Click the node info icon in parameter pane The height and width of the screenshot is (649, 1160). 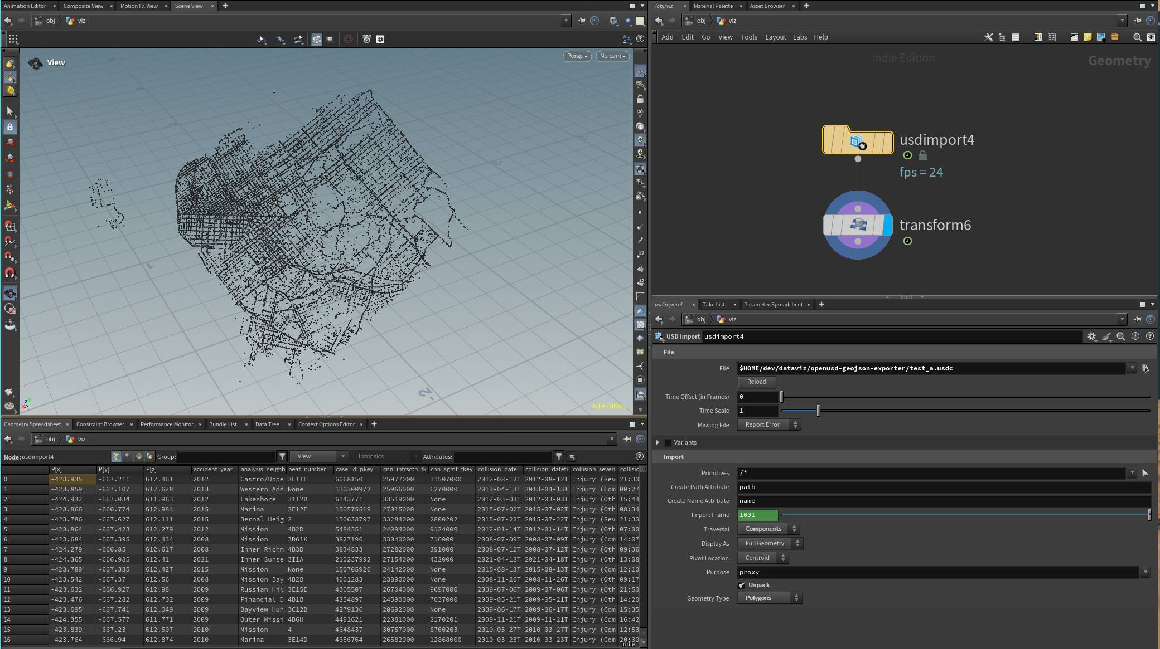coord(1135,336)
